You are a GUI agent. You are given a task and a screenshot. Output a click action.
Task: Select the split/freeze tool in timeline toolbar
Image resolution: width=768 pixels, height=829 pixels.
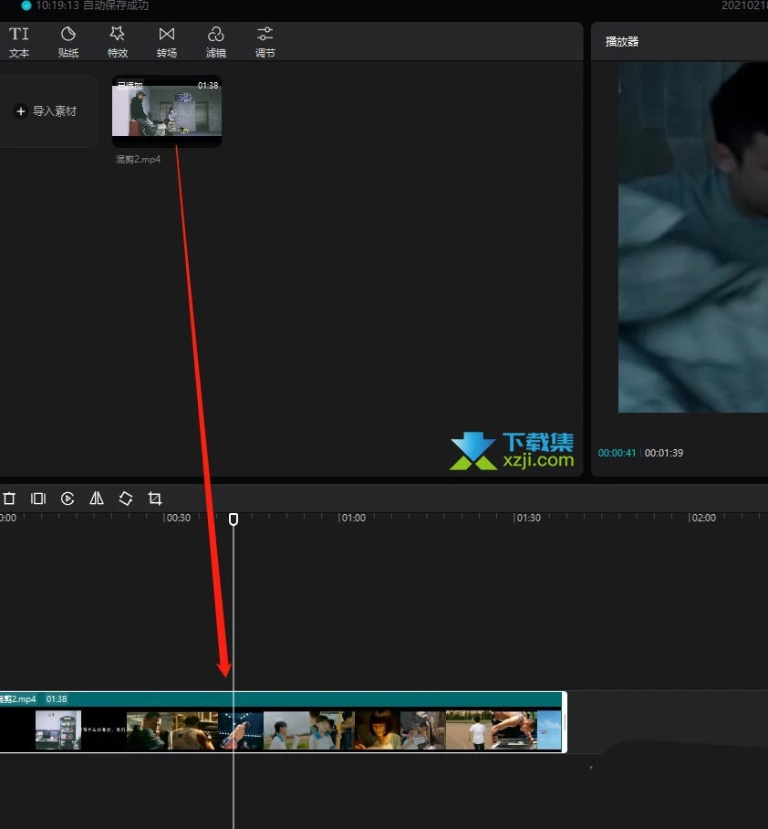[37, 498]
